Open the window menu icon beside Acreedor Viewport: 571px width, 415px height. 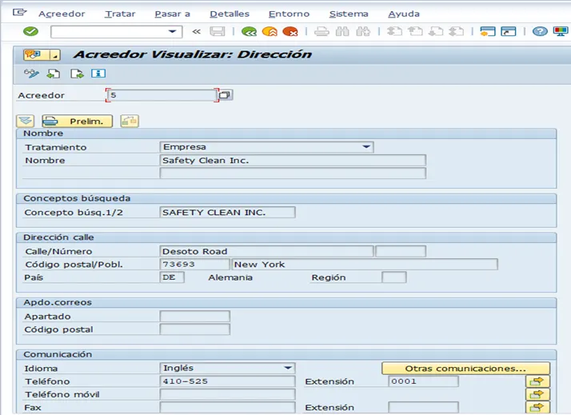20,13
